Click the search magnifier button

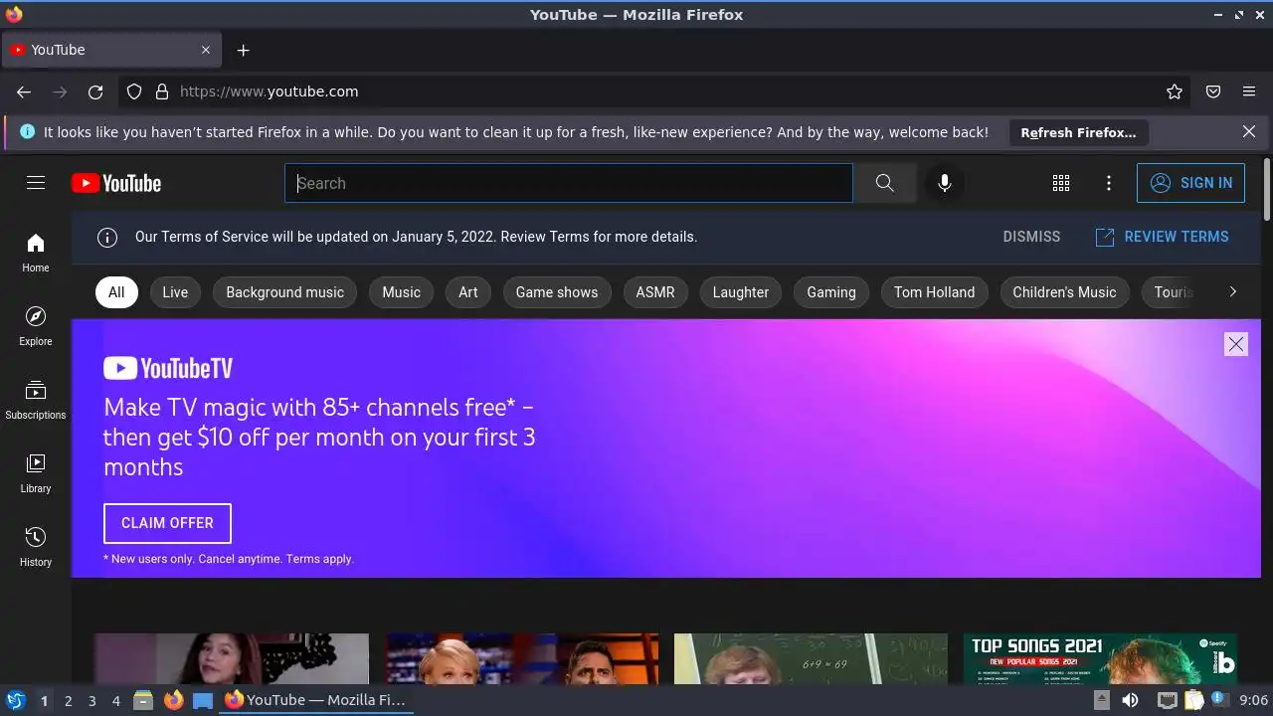[884, 183]
